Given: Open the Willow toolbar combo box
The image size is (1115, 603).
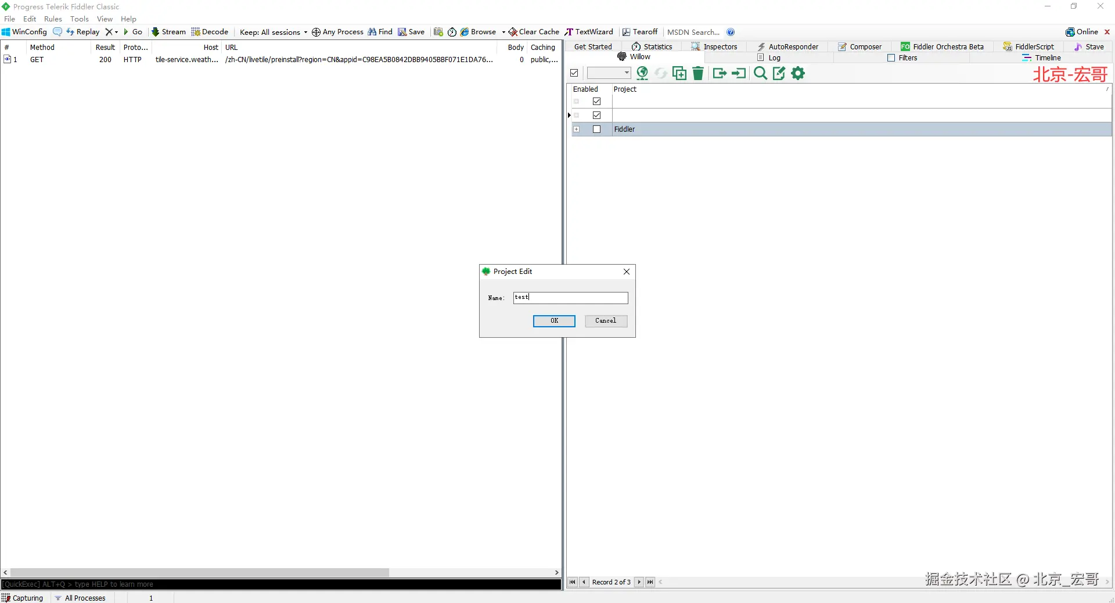Looking at the screenshot, I should coord(609,73).
